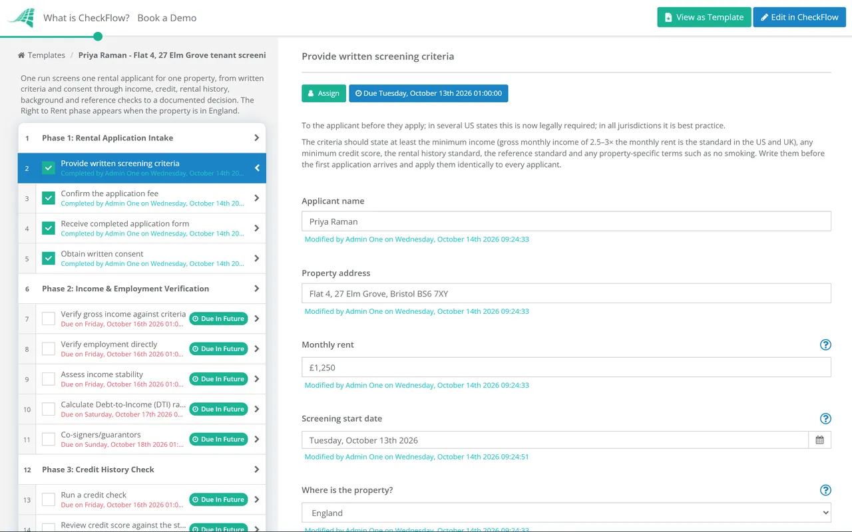Open help icon for Monthly rent
The image size is (852, 532).
tap(825, 344)
